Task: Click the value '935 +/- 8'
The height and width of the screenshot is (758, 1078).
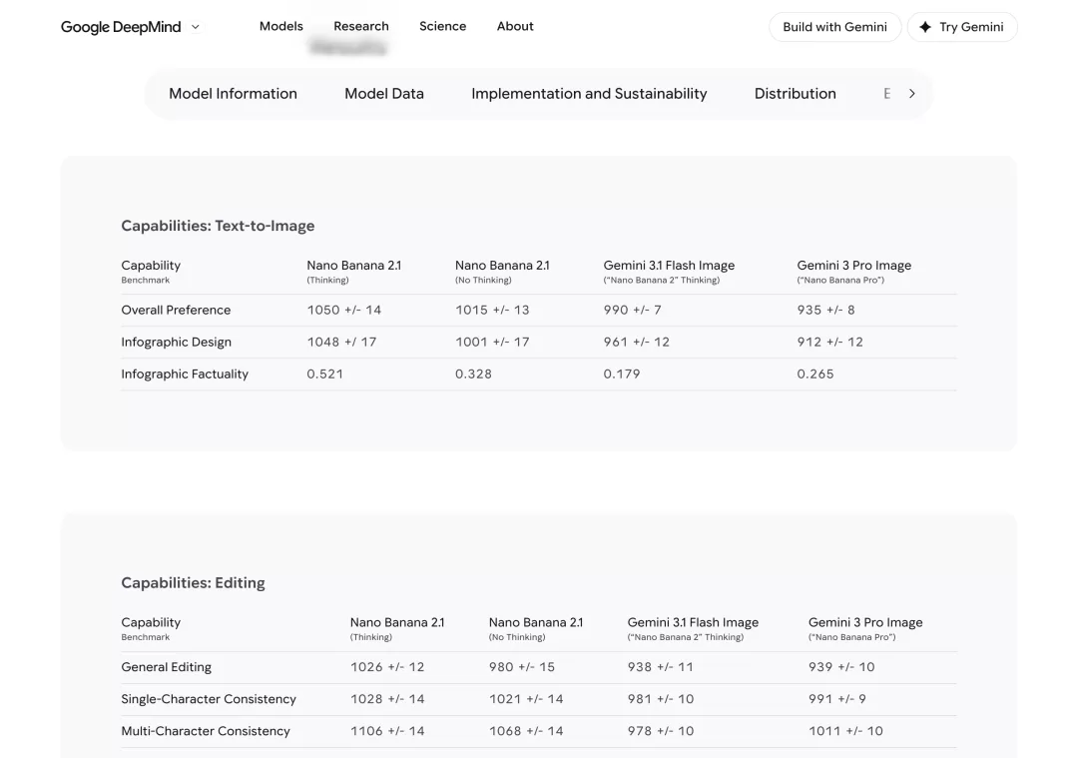Action: pos(825,311)
